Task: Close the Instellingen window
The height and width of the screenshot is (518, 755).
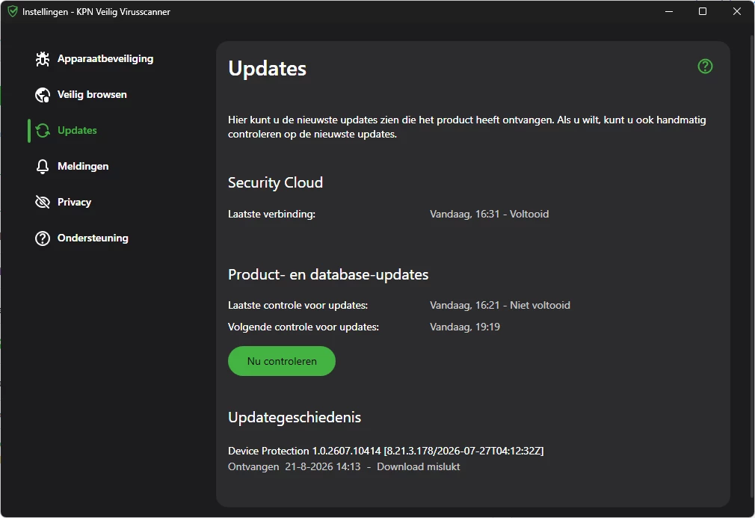Action: point(737,11)
